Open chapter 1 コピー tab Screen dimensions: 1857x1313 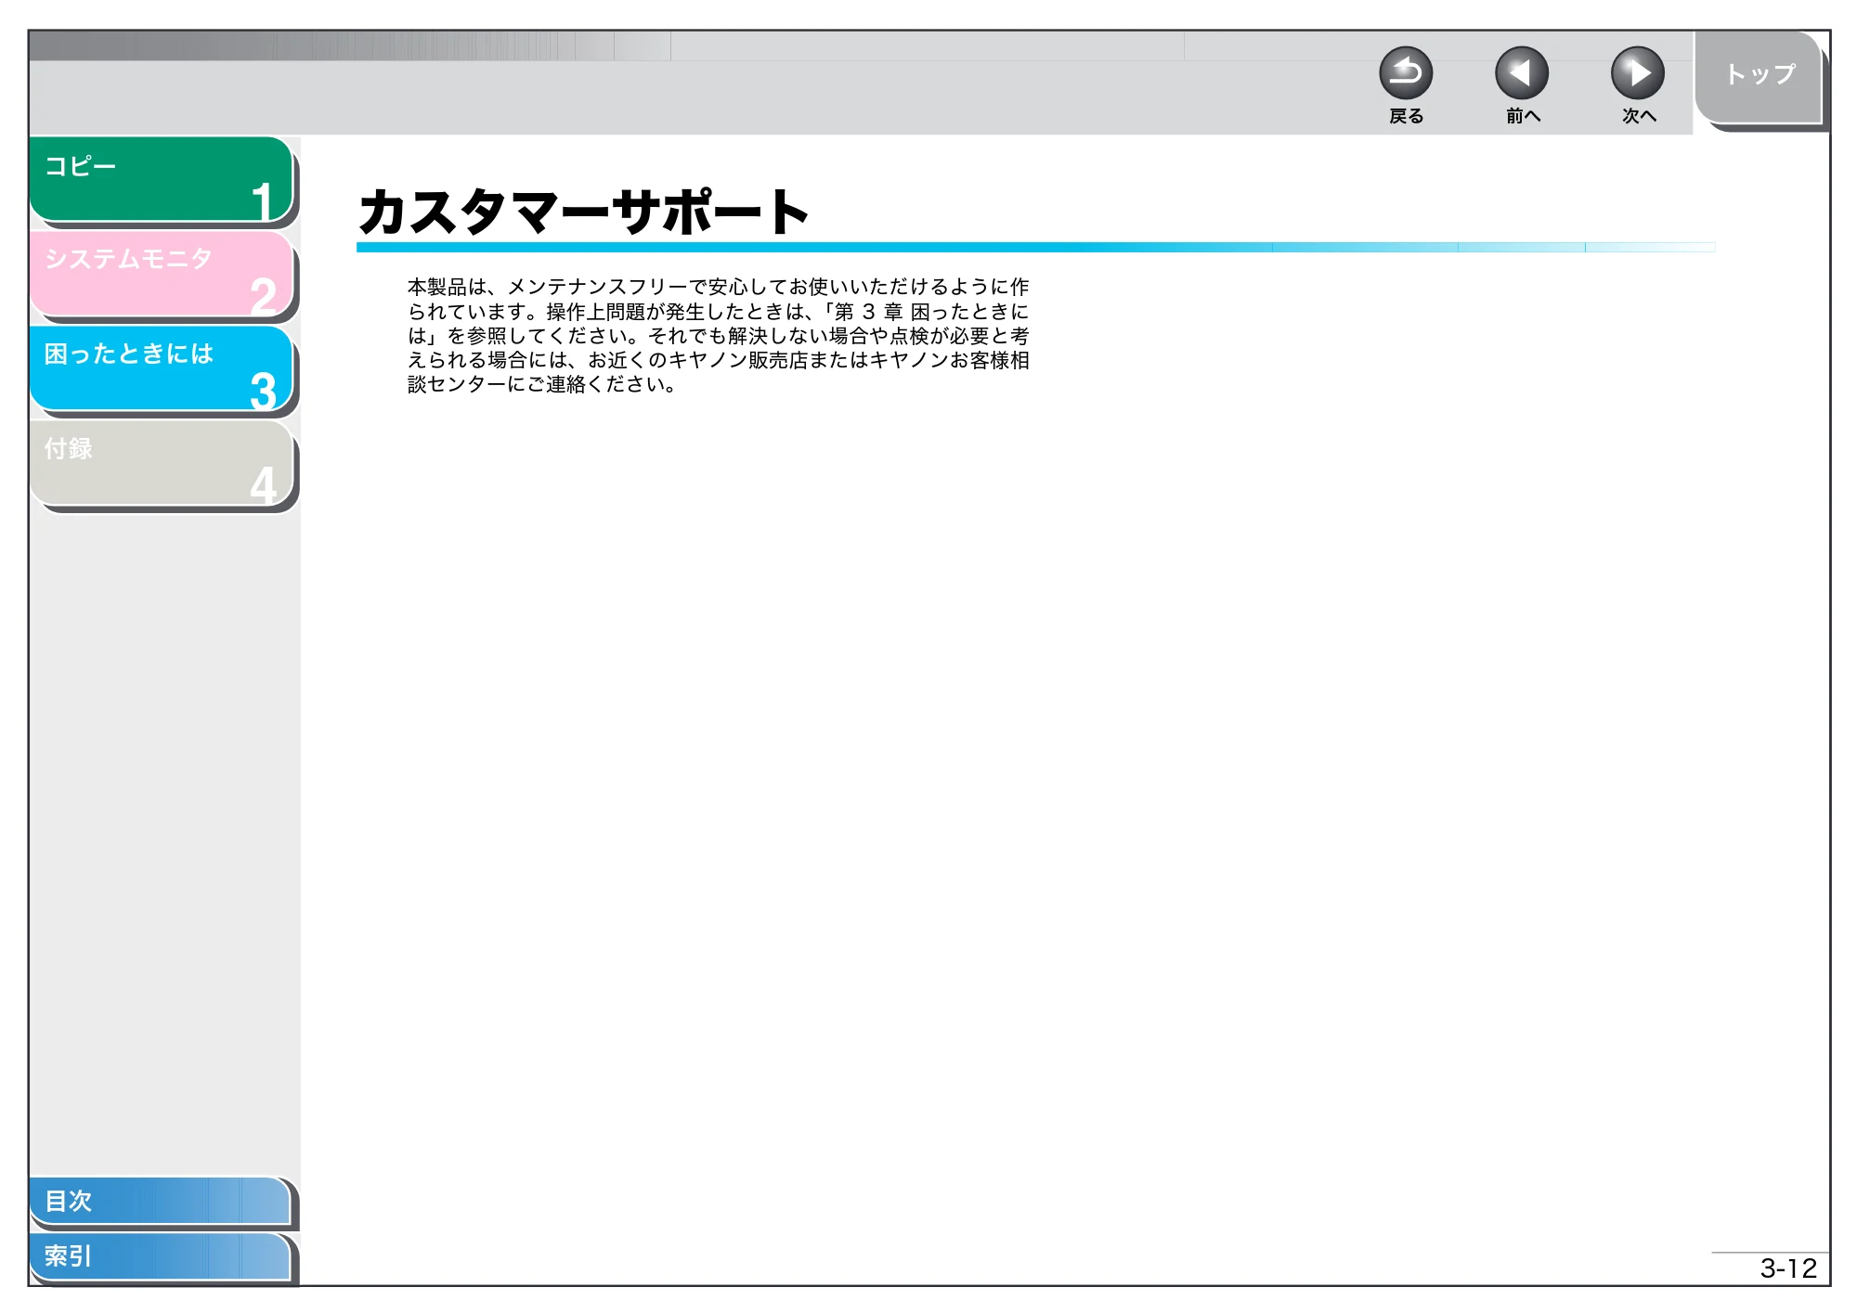pos(162,179)
